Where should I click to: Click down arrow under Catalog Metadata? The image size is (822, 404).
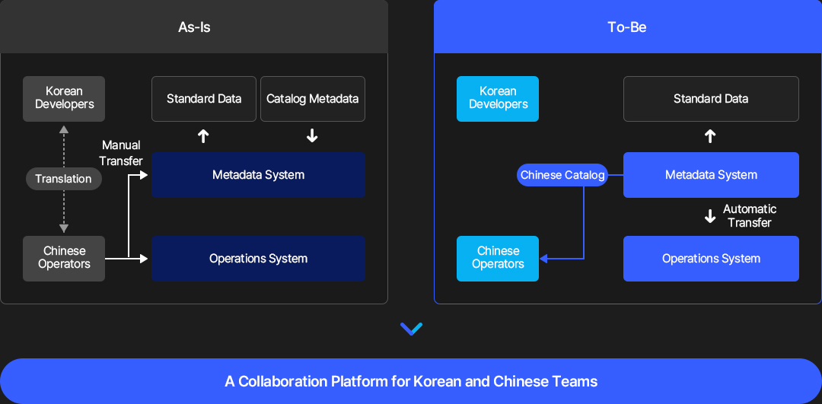pyautogui.click(x=312, y=136)
